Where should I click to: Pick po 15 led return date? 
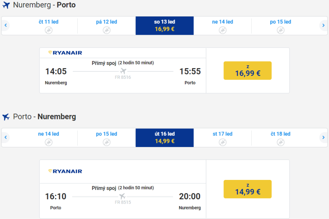107,138
